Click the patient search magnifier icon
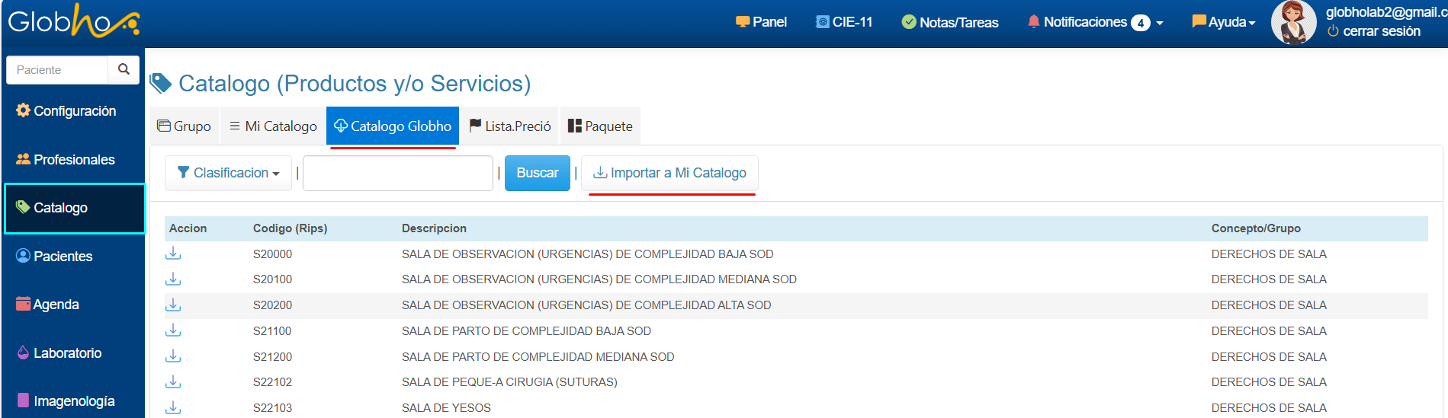This screenshot has width=1448, height=418. click(124, 69)
